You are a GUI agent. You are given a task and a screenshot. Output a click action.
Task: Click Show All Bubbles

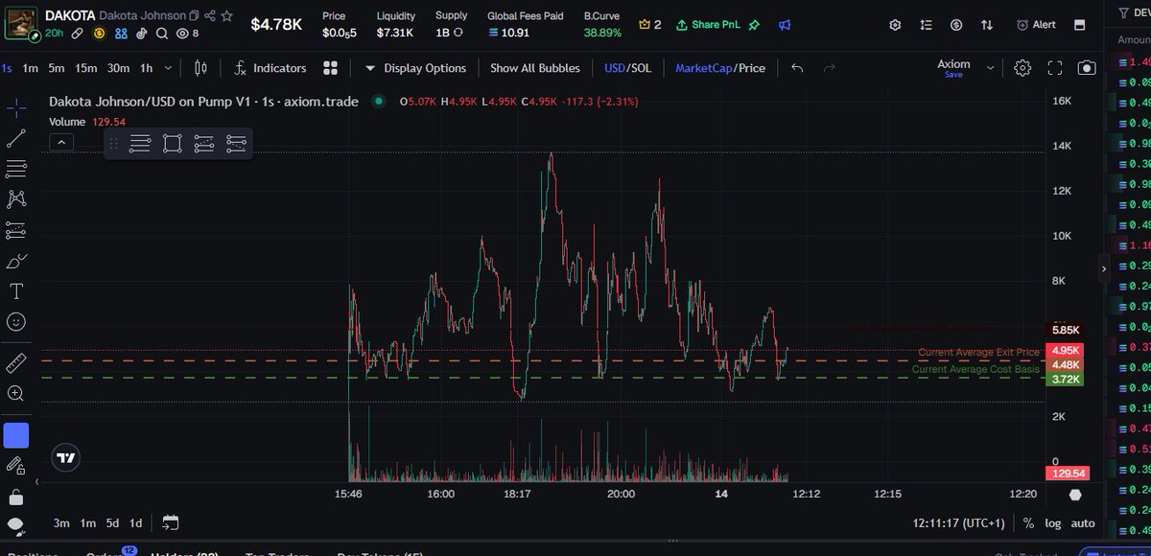click(535, 68)
